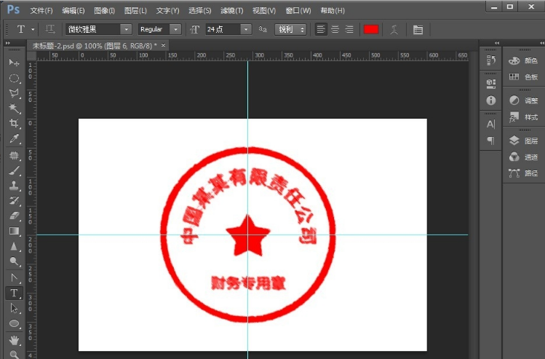Image resolution: width=545 pixels, height=359 pixels.
Task: Open the 调整 panel
Action: click(523, 100)
